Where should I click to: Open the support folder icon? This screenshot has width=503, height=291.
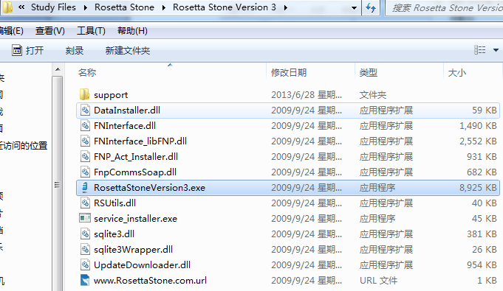[x=84, y=94]
